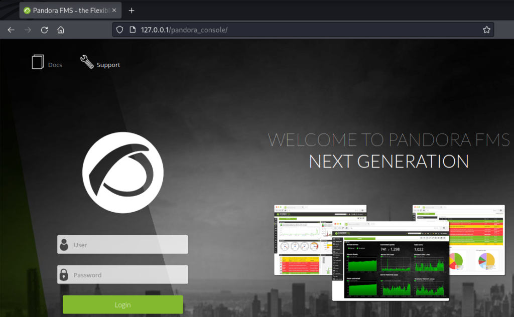The height and width of the screenshot is (317, 514).
Task: Open the Docs document icon
Action: coord(38,62)
